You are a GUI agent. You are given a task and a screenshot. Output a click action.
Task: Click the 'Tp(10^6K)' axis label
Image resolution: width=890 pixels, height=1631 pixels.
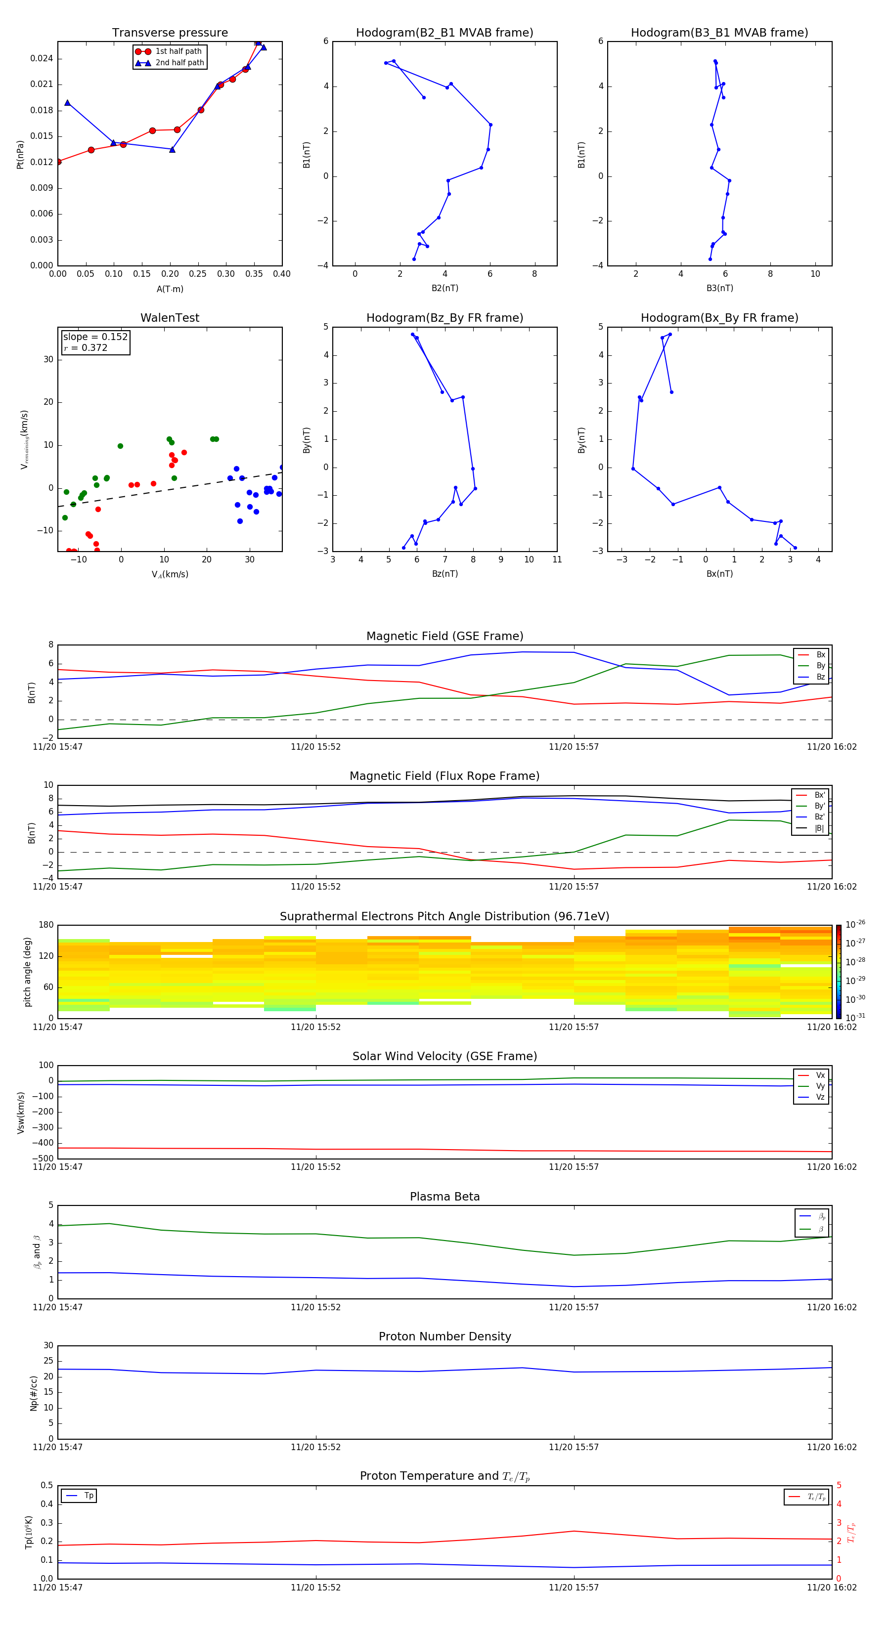[x=29, y=1532]
